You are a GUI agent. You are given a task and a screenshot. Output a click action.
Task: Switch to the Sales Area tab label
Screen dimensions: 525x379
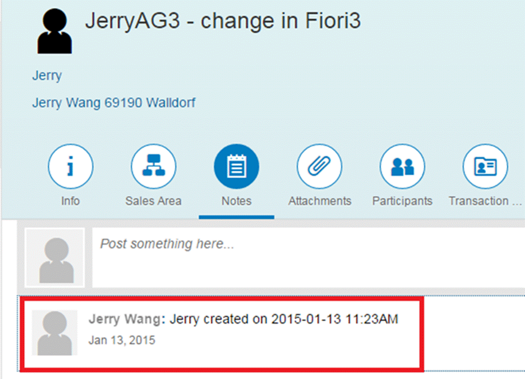(x=153, y=201)
